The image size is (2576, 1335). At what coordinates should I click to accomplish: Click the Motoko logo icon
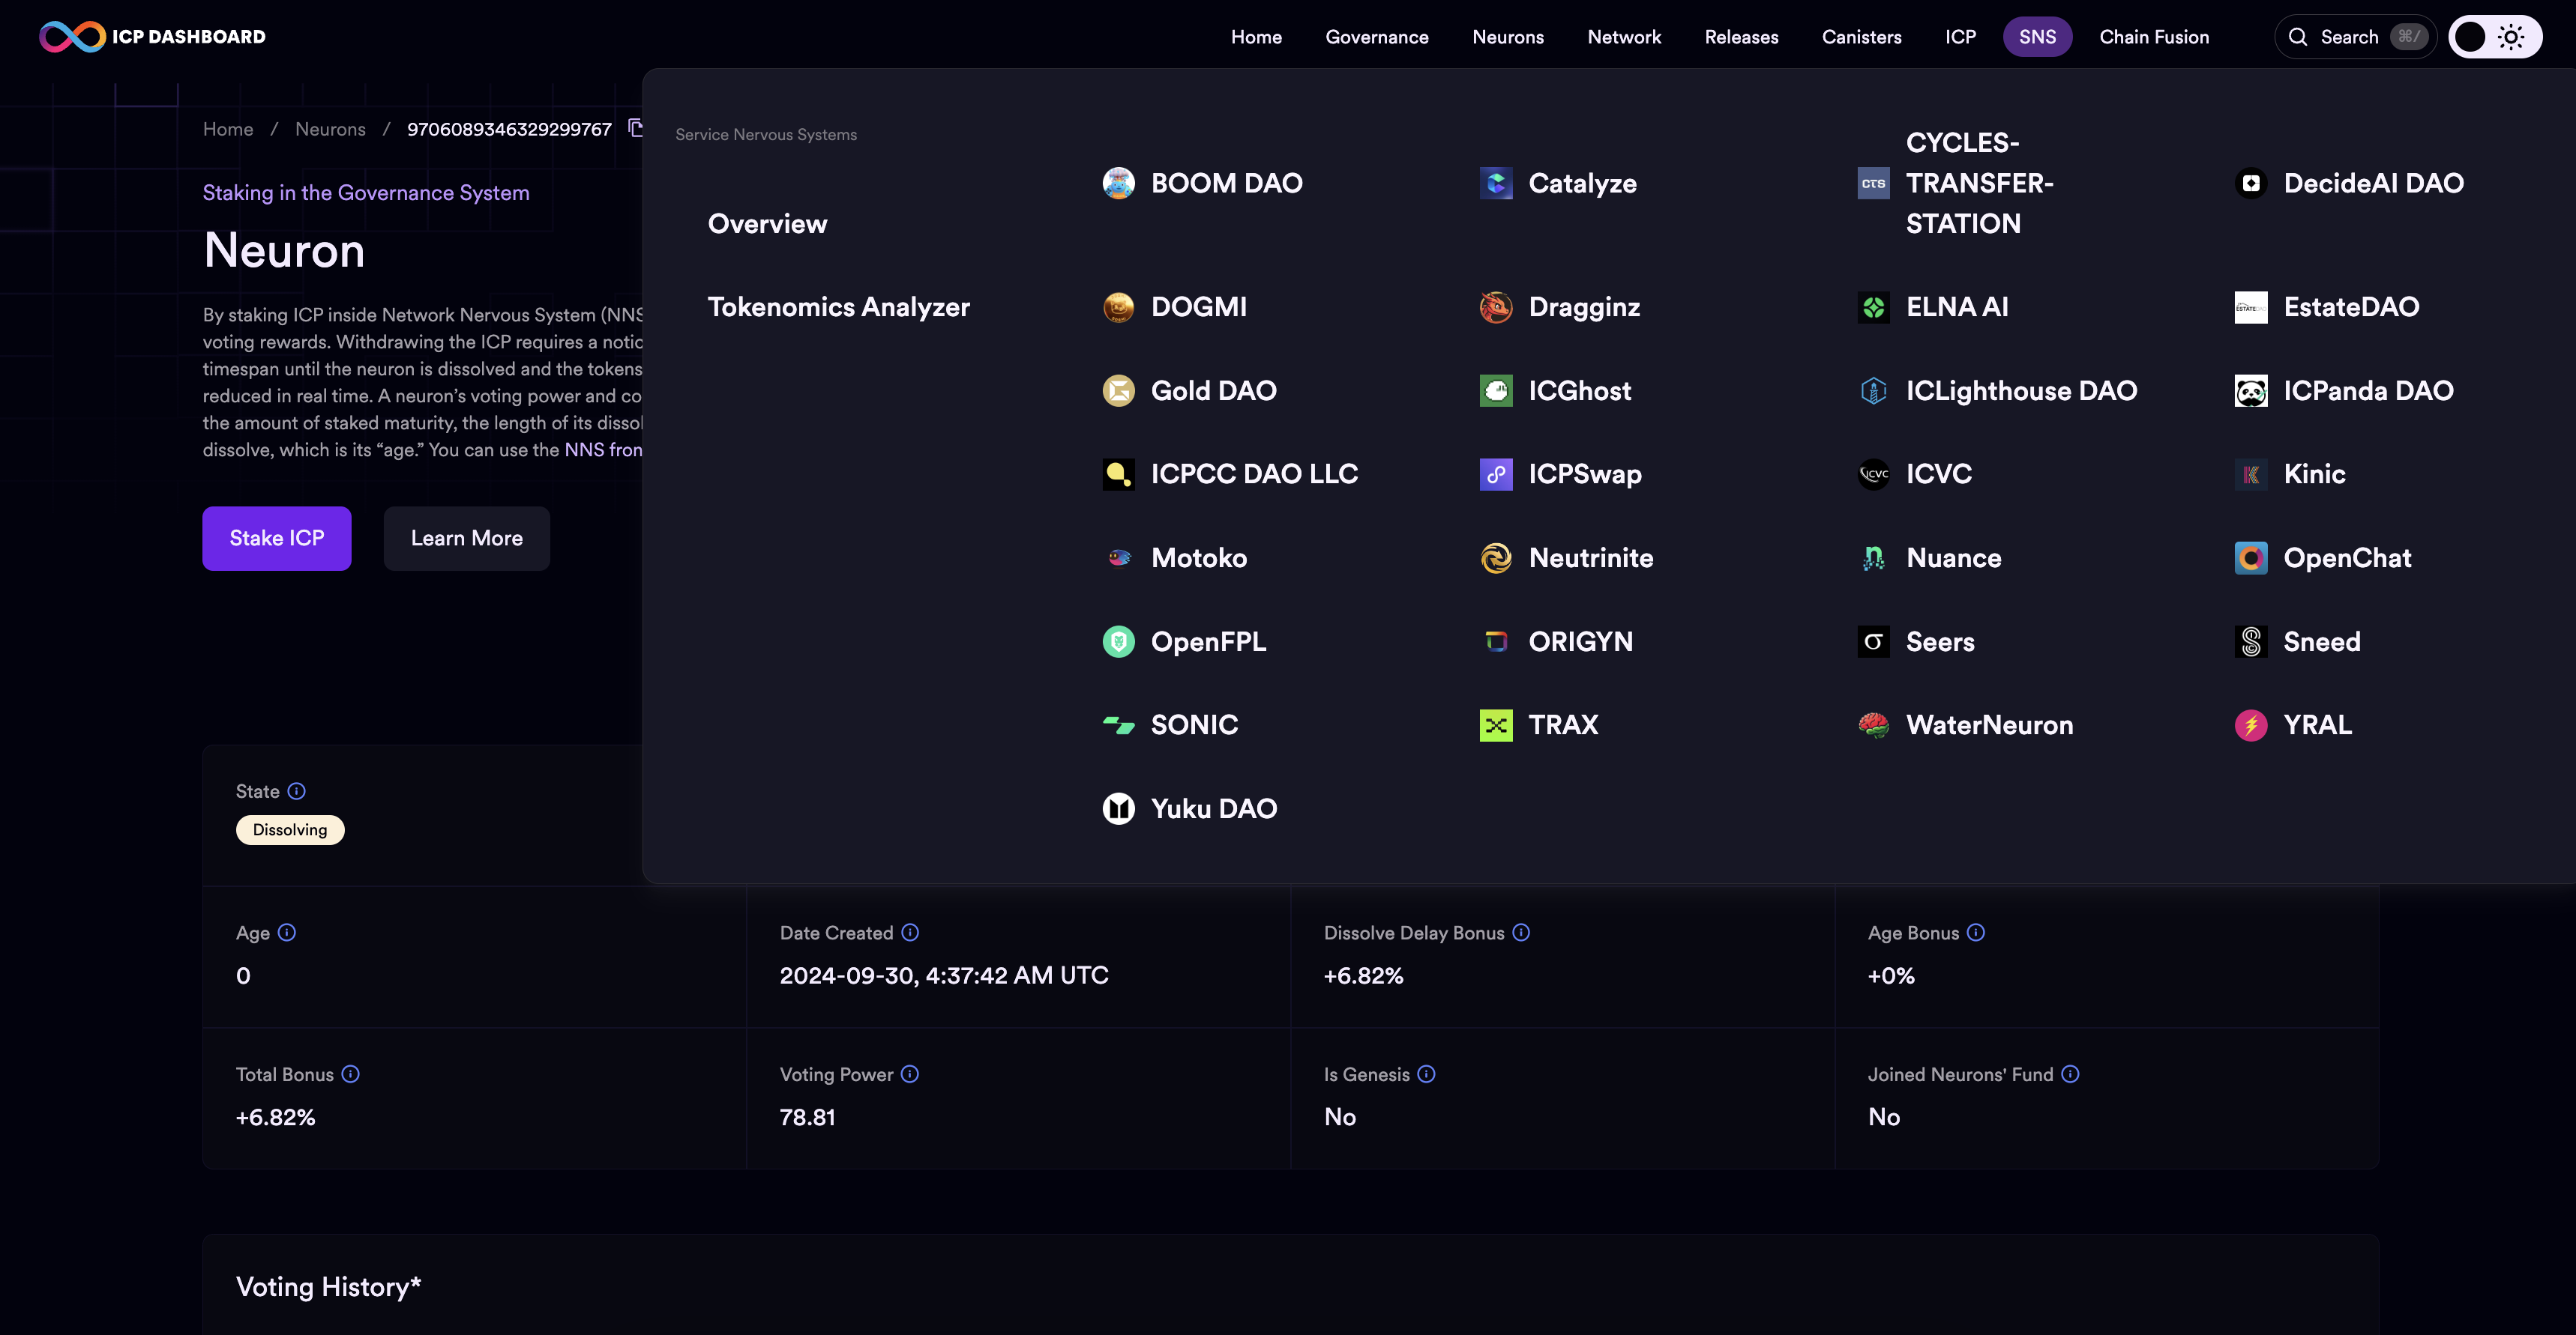coord(1118,557)
